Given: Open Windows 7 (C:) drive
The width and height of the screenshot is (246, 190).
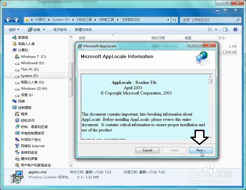Looking at the screenshot, I should [x=33, y=57].
